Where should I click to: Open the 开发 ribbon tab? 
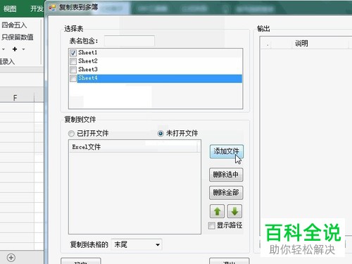click(x=37, y=8)
